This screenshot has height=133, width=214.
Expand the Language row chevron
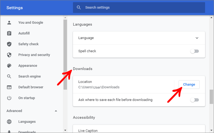click(x=197, y=38)
